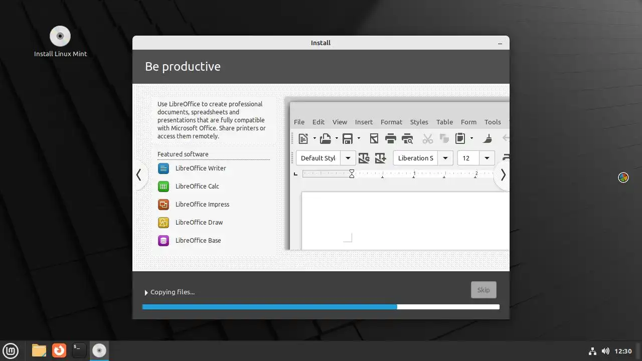Click the LibreOffice Calc icon

(x=164, y=187)
